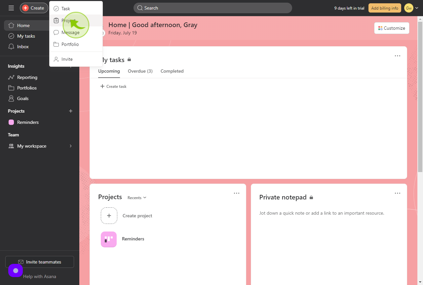Click the 9 days left in trial text
423x285 pixels.
(x=349, y=8)
